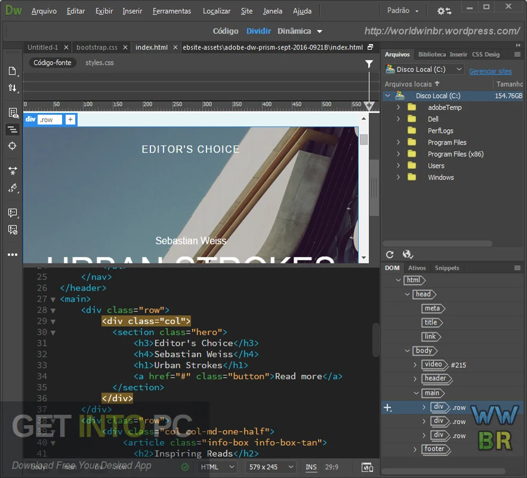Open the Ferramentas menu

tap(172, 11)
